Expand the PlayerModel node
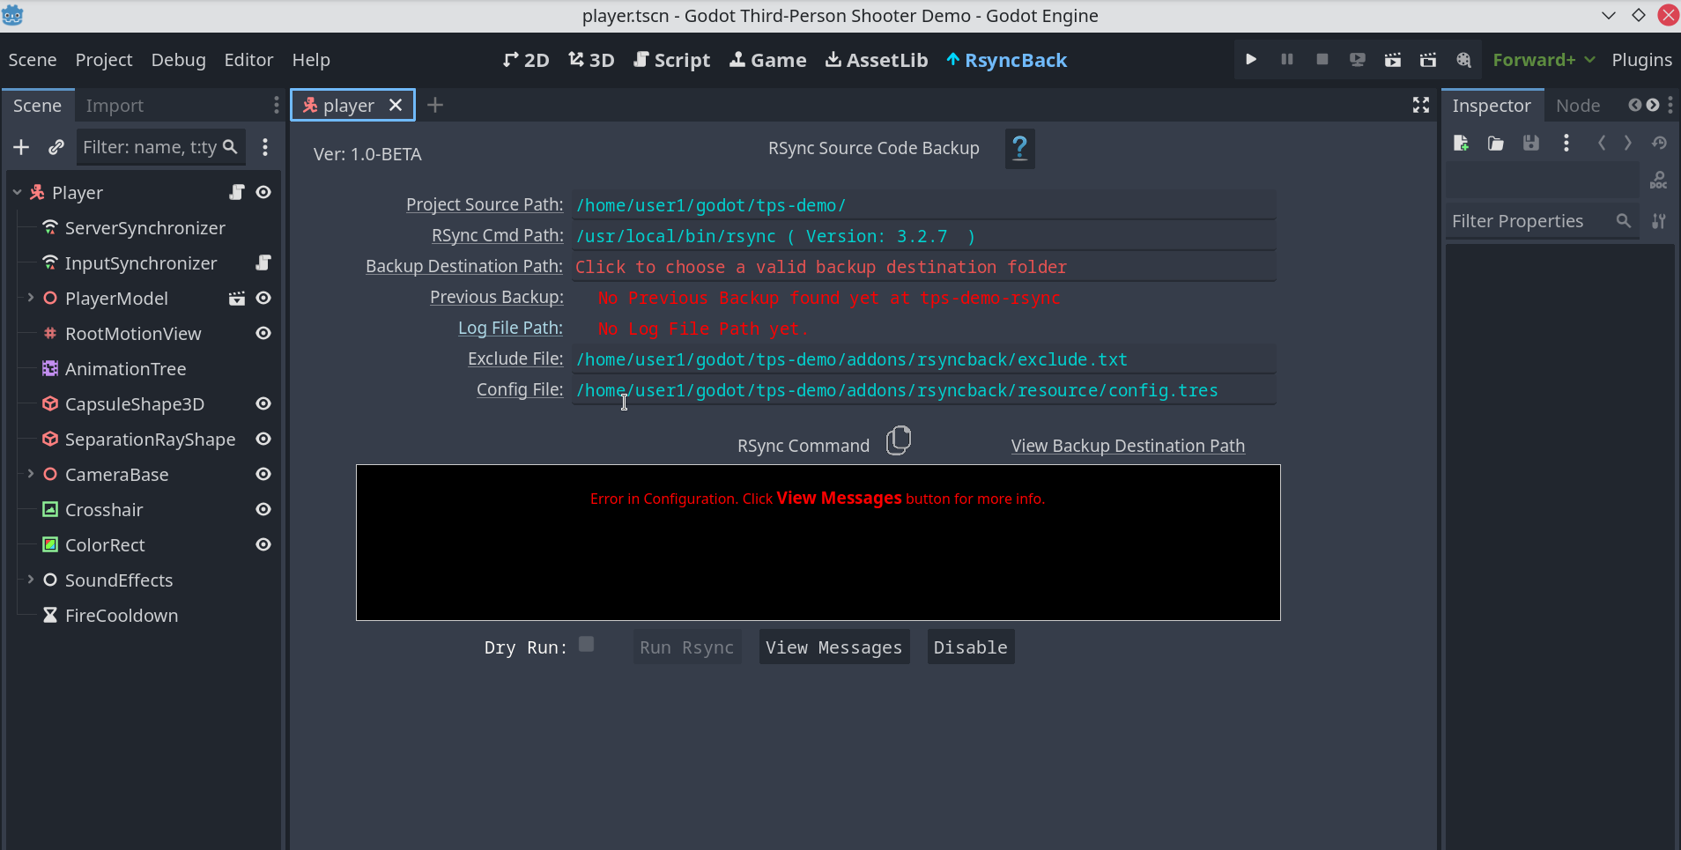This screenshot has height=850, width=1681. 31,298
